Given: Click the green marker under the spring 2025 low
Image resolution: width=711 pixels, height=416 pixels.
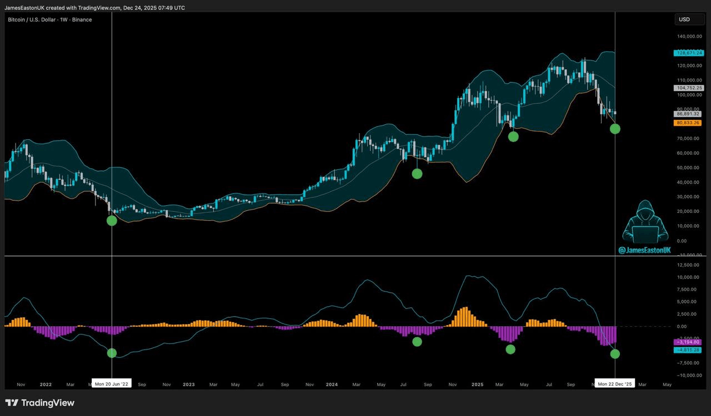Looking at the screenshot, I should [x=513, y=136].
